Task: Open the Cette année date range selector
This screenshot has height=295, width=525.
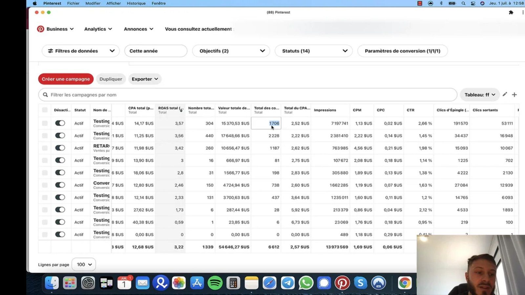Action: point(156,51)
